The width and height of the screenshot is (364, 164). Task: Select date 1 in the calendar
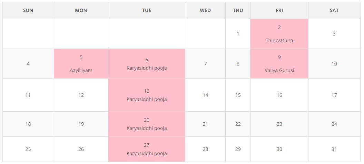pos(238,34)
